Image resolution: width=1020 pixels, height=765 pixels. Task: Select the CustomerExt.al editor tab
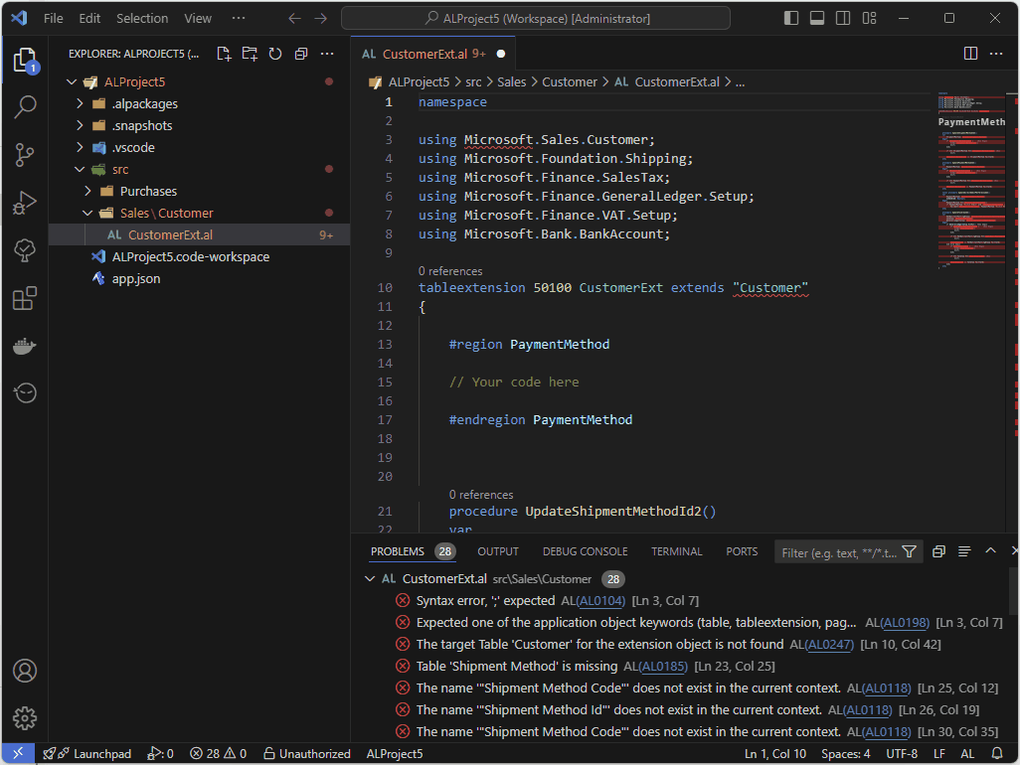432,54
